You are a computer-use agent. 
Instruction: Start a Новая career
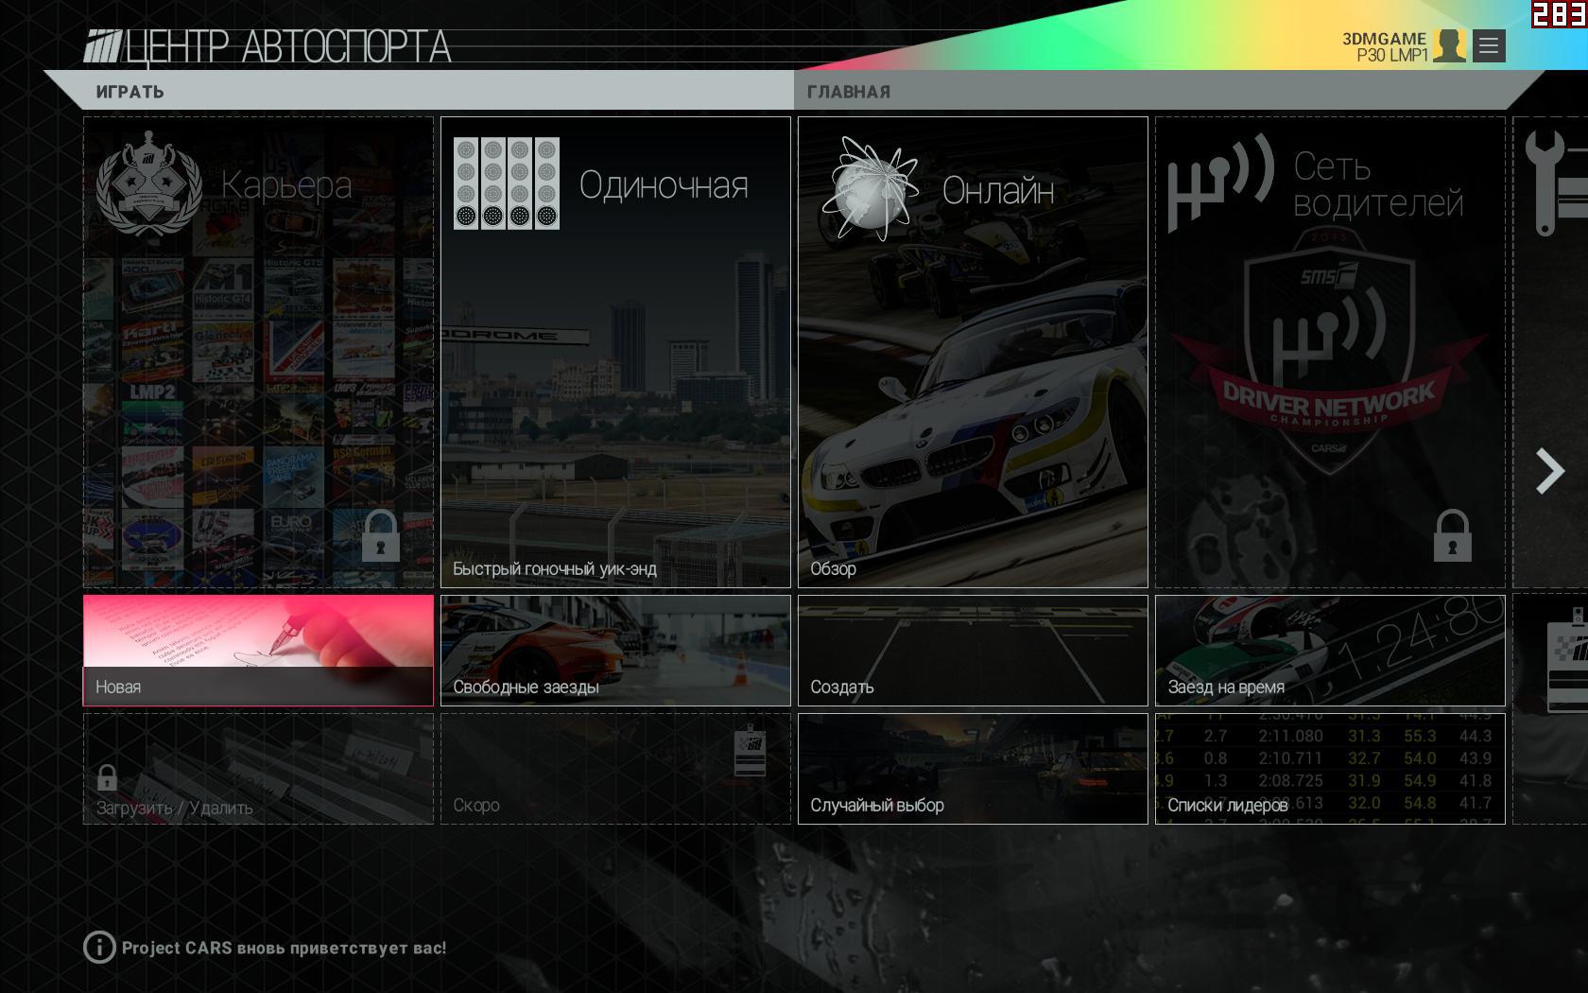pos(258,650)
